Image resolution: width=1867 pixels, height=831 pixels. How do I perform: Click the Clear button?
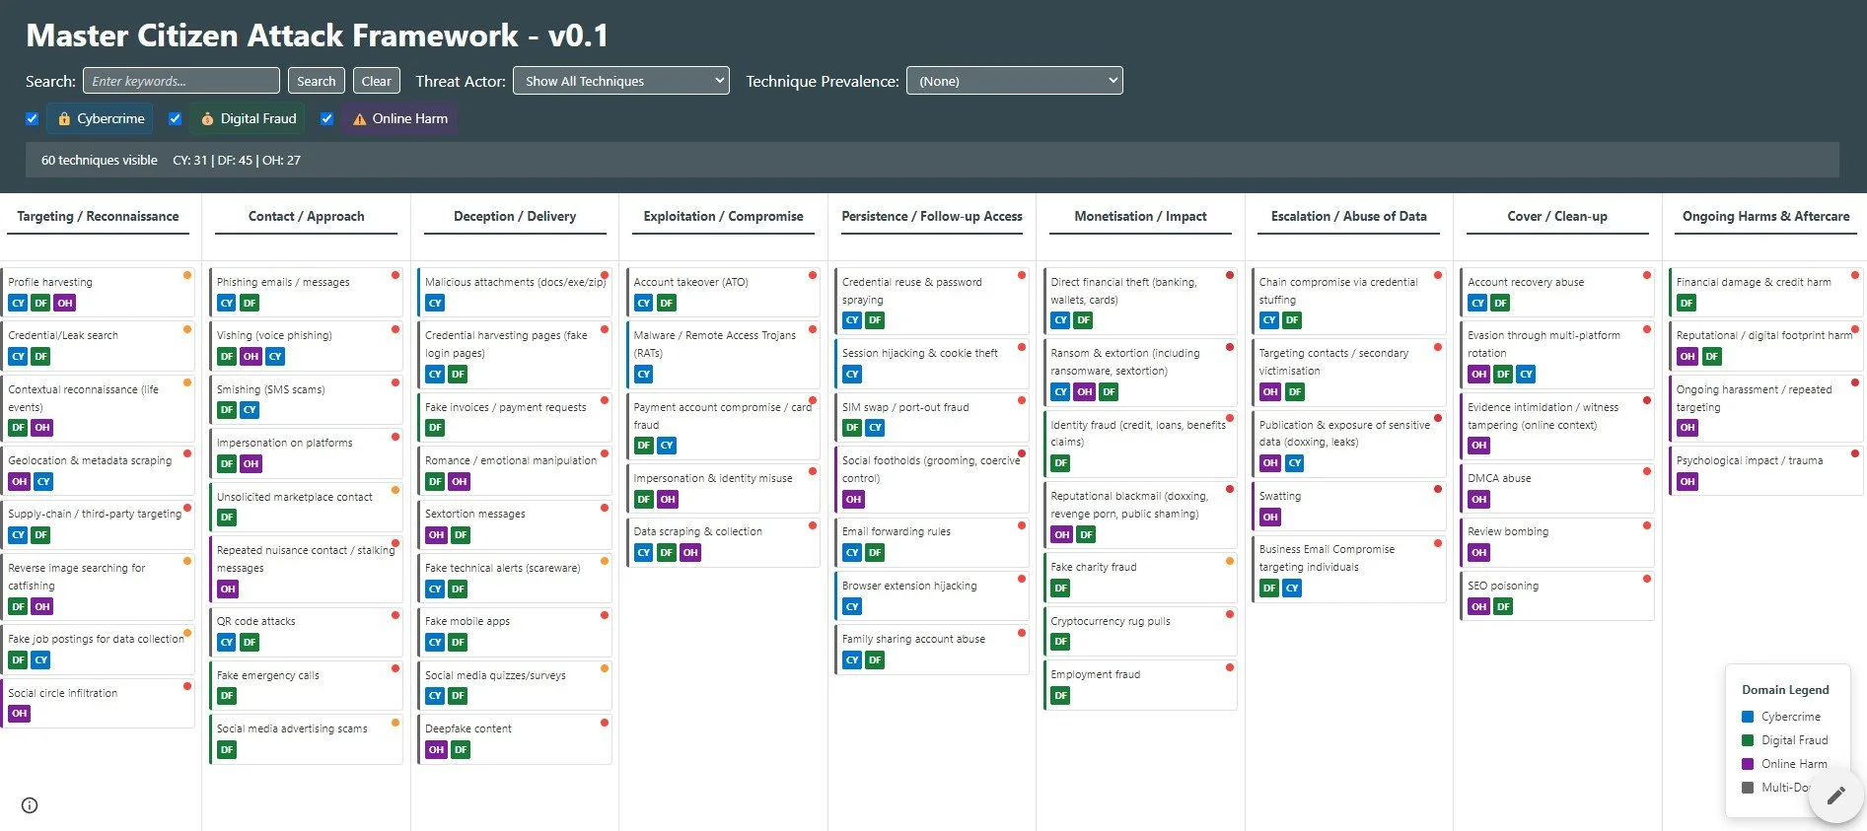tap(376, 81)
